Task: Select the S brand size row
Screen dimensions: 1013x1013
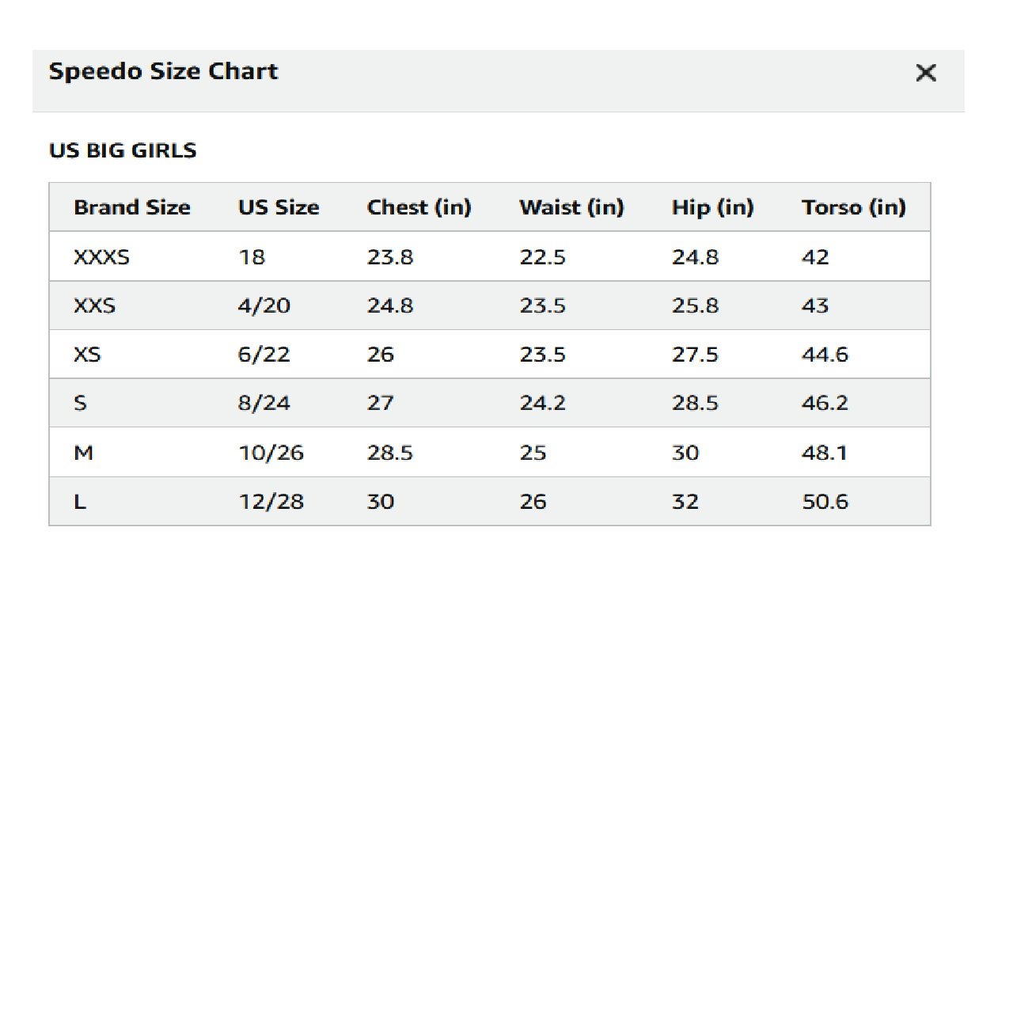Action: tap(80, 404)
